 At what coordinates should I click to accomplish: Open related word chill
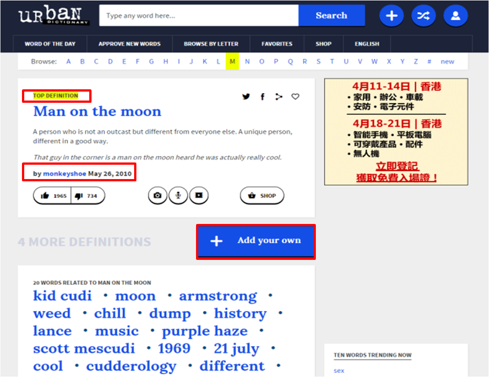point(110,313)
